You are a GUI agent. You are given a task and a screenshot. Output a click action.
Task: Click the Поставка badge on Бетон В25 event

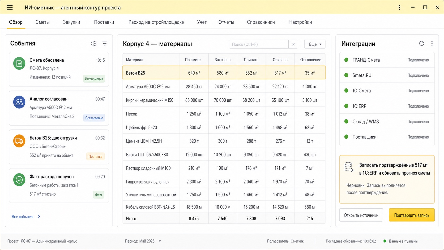click(95, 156)
